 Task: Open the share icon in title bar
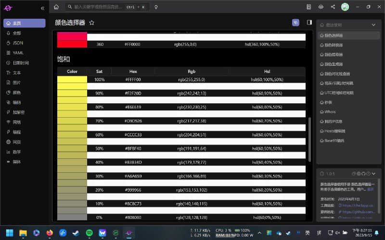333,7
